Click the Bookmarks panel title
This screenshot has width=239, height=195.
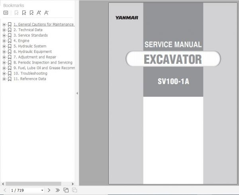pyautogui.click(x=14, y=6)
